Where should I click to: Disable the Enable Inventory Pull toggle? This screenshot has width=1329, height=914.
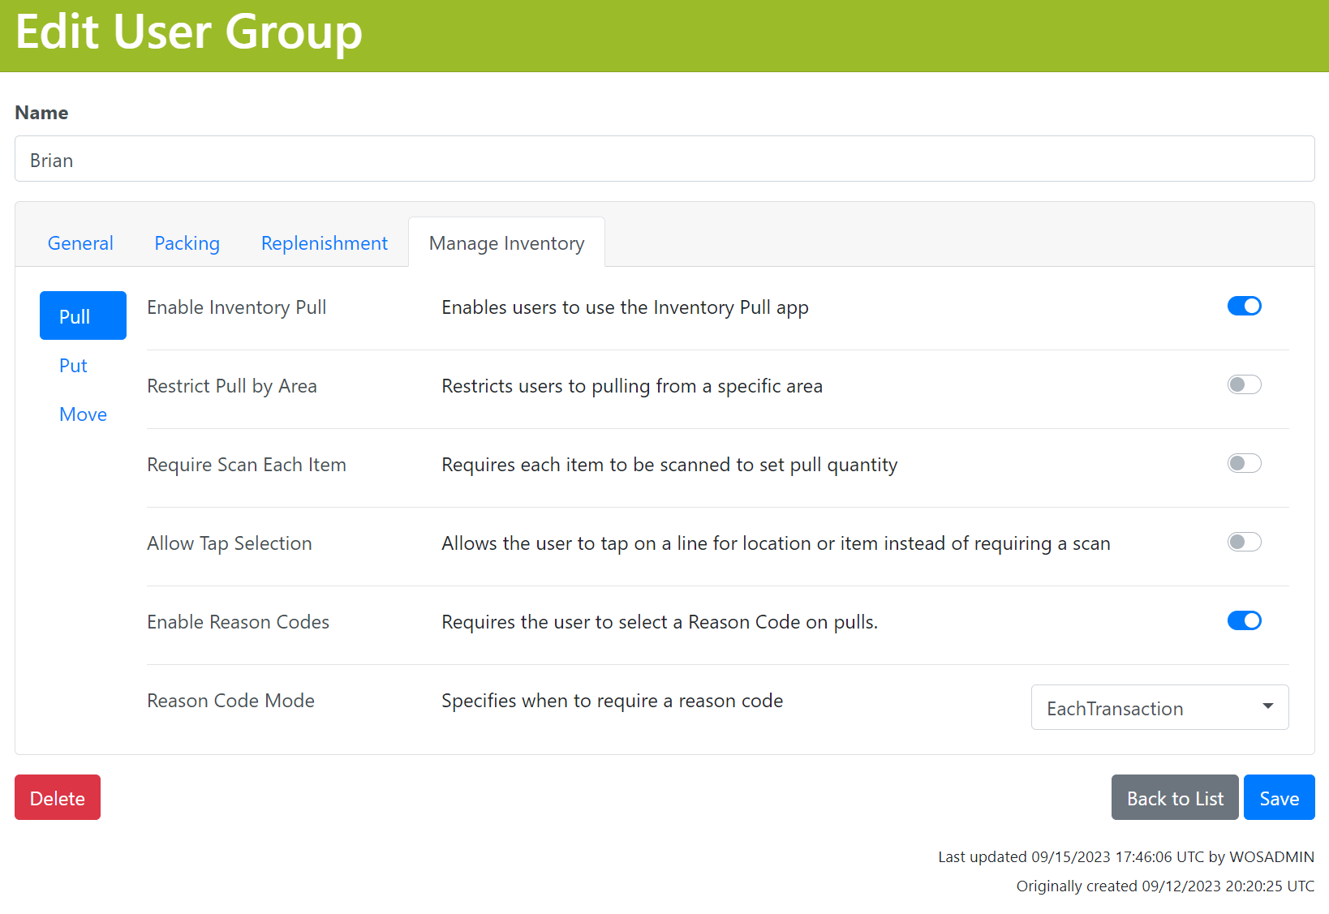pyautogui.click(x=1244, y=306)
